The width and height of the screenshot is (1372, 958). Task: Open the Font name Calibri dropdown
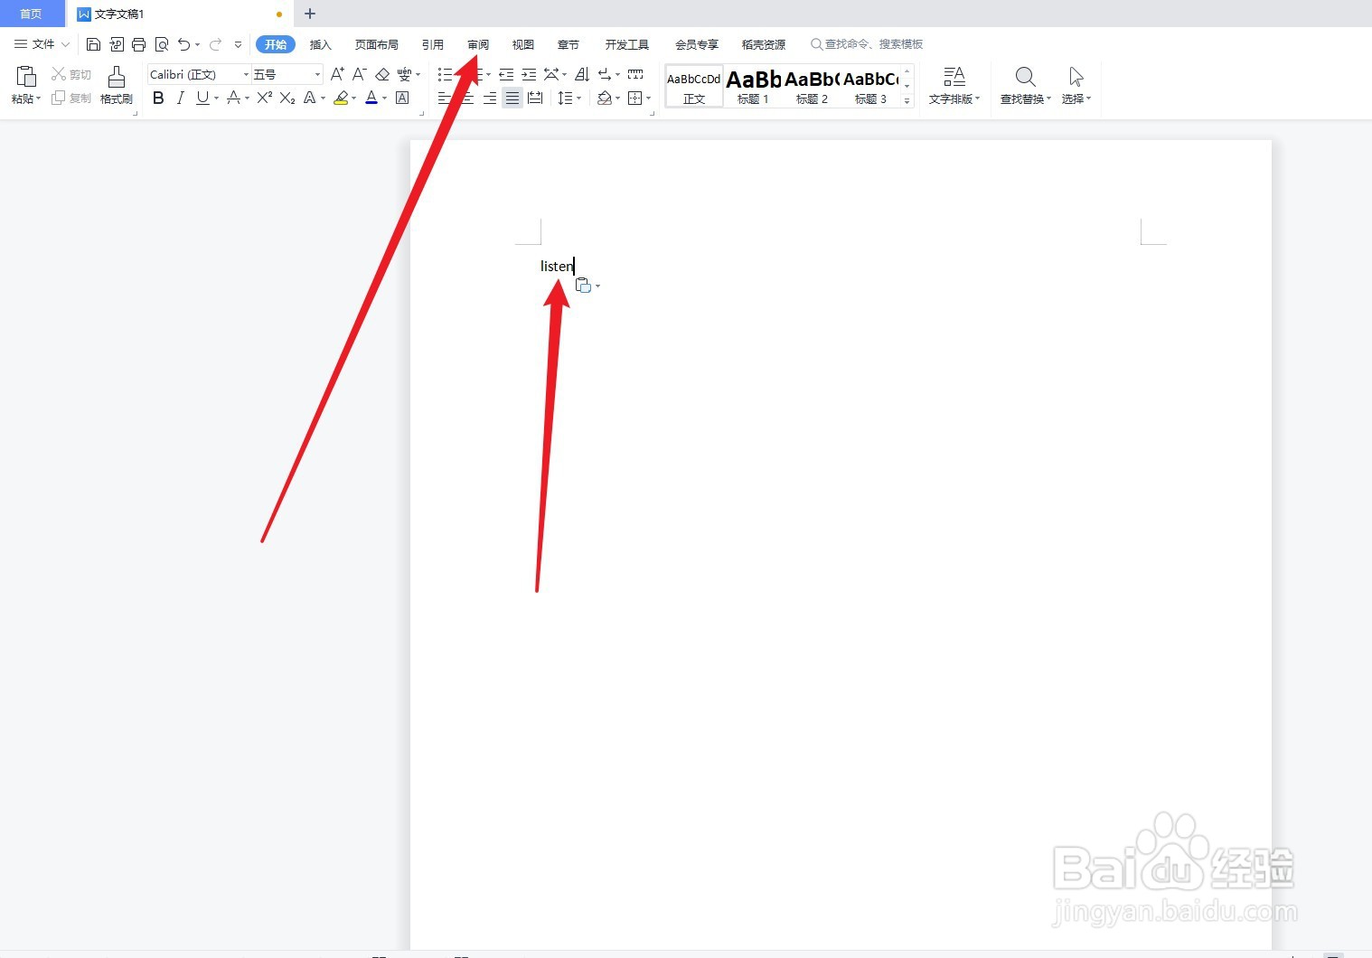point(246,74)
